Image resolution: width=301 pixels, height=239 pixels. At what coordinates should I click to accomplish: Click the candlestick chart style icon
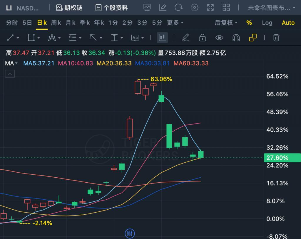click(x=162, y=38)
